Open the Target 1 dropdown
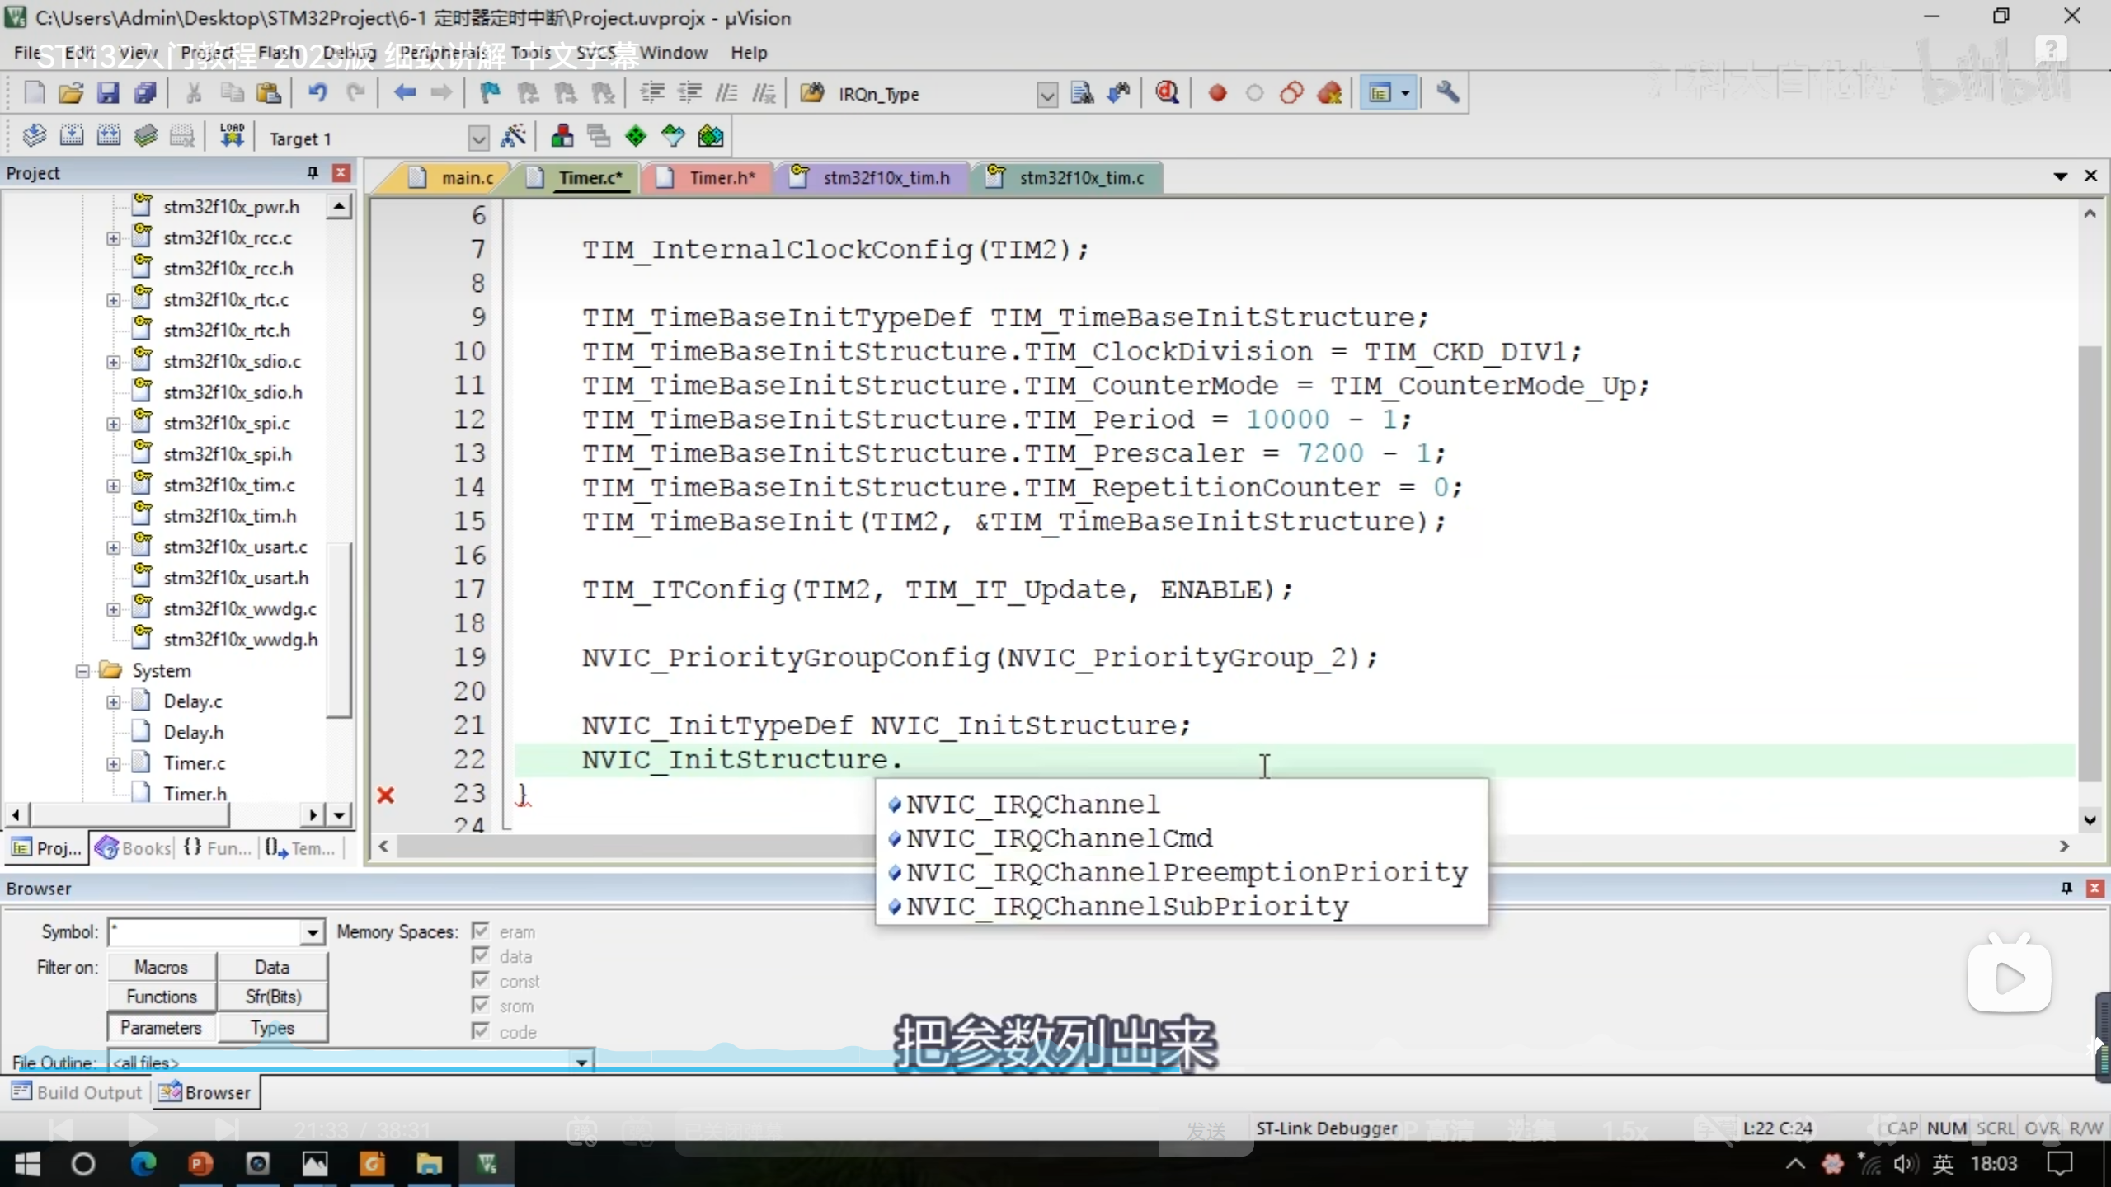2111x1187 pixels. coord(478,138)
